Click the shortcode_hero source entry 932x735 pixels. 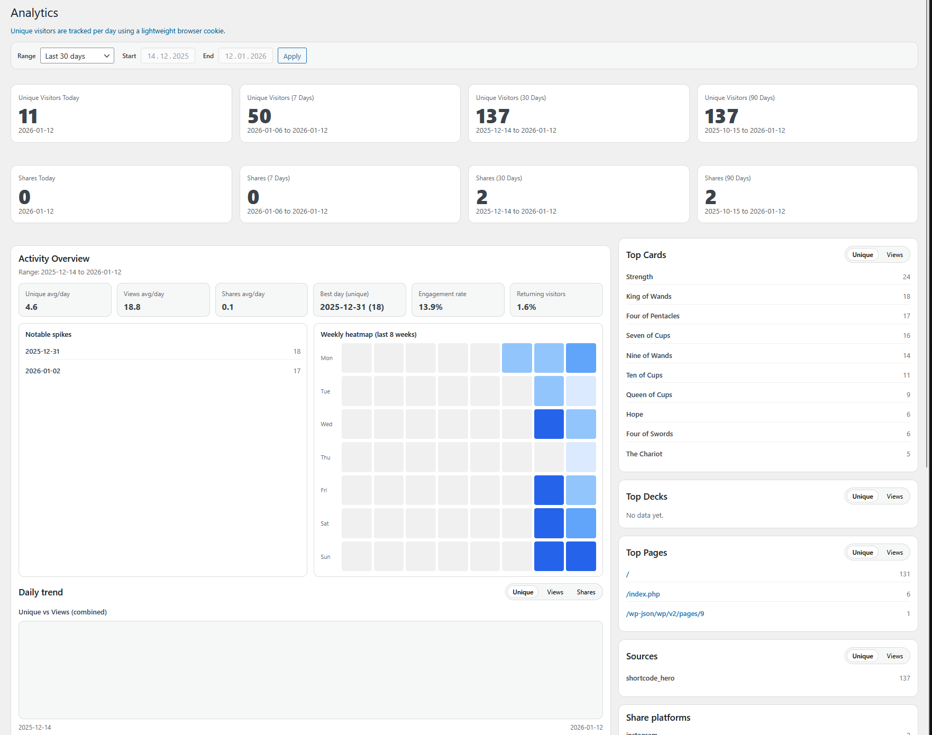click(650, 678)
